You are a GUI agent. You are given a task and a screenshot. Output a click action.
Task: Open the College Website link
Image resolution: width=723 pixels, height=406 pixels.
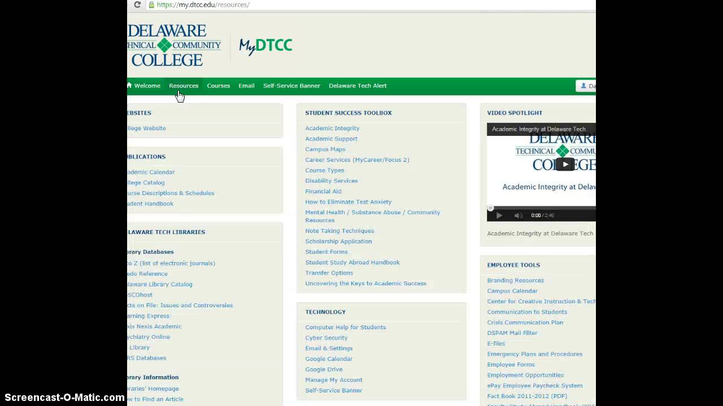[x=146, y=128]
